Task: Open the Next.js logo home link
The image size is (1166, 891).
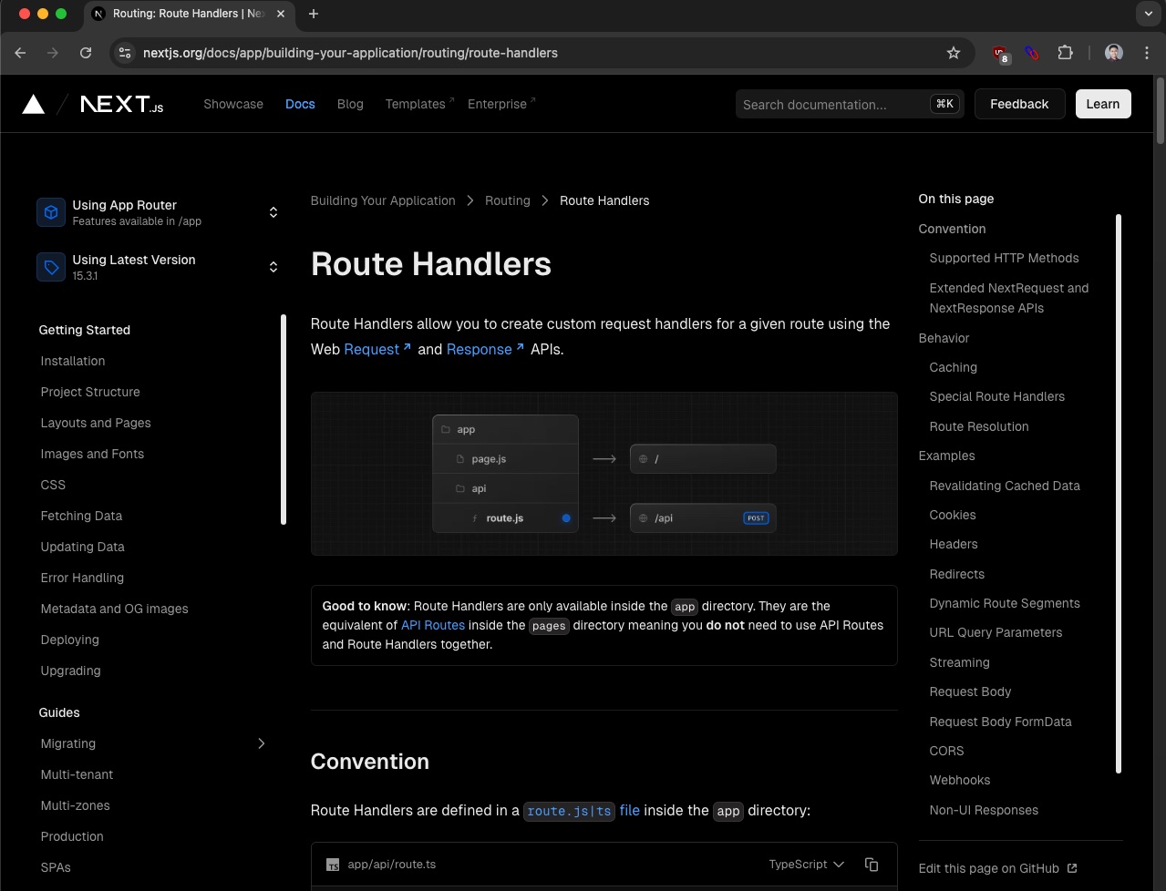Action: coord(122,104)
